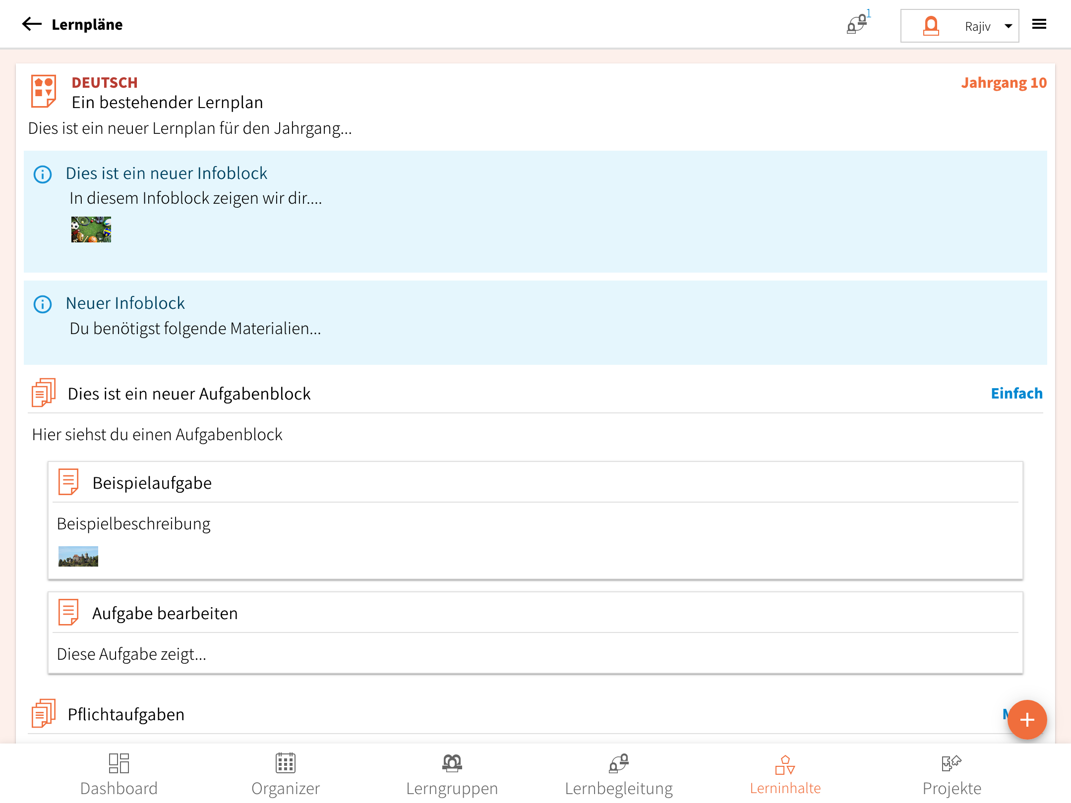The height and width of the screenshot is (803, 1071).
Task: Click the back arrow next to Lernpläne
Action: click(x=32, y=24)
